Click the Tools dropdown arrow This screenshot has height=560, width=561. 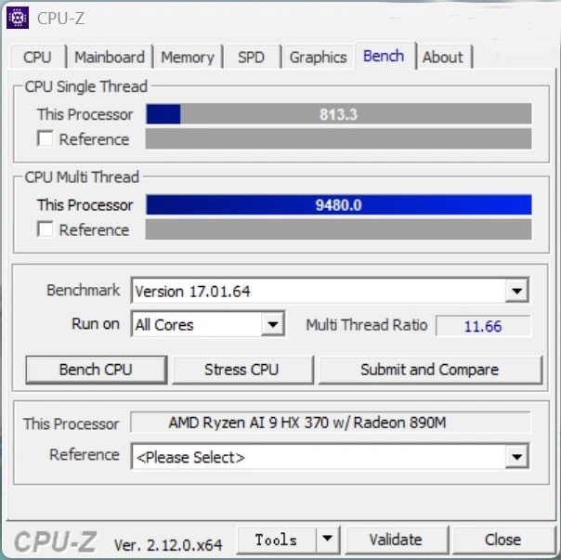(327, 540)
